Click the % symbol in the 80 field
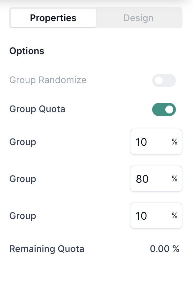Viewport: 193px width, 281px height. point(175,179)
